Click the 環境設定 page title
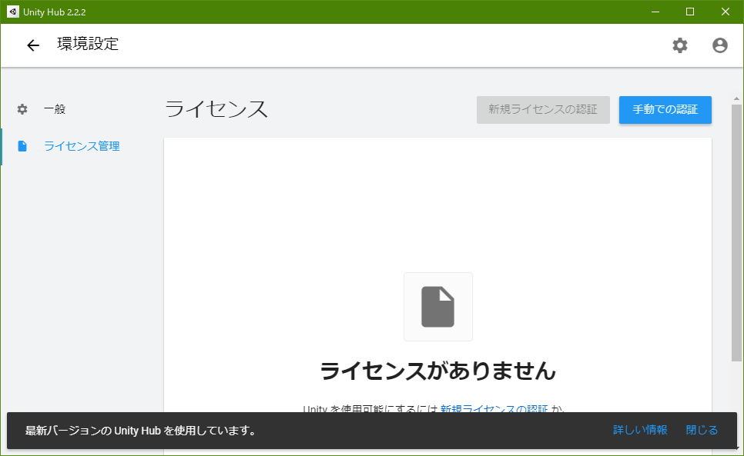Image resolution: width=744 pixels, height=456 pixels. pyautogui.click(x=88, y=44)
